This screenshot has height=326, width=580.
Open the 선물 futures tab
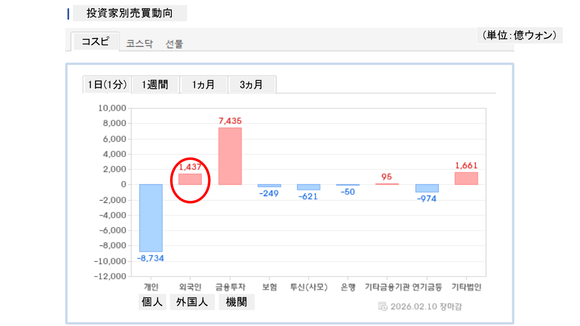[174, 44]
